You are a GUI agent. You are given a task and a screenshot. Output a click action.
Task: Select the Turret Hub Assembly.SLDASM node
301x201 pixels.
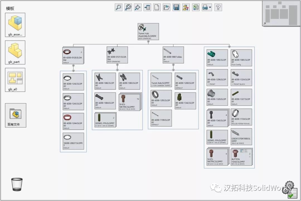[x=148, y=32]
